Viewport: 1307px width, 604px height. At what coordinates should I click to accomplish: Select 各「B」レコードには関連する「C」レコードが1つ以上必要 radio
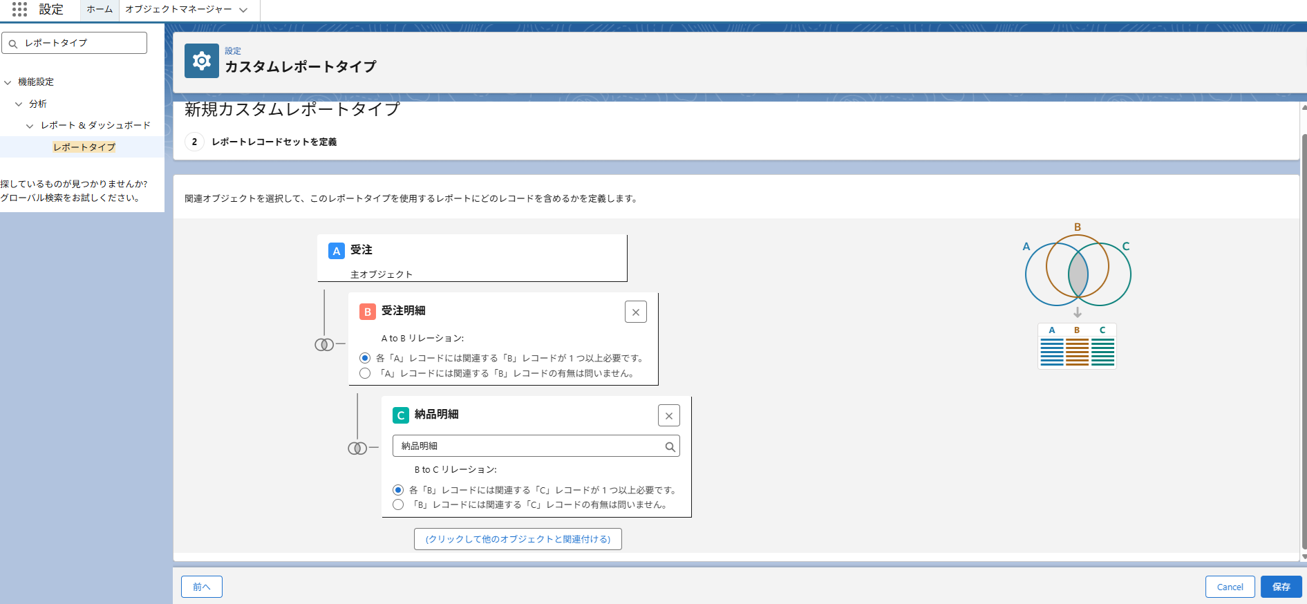398,490
